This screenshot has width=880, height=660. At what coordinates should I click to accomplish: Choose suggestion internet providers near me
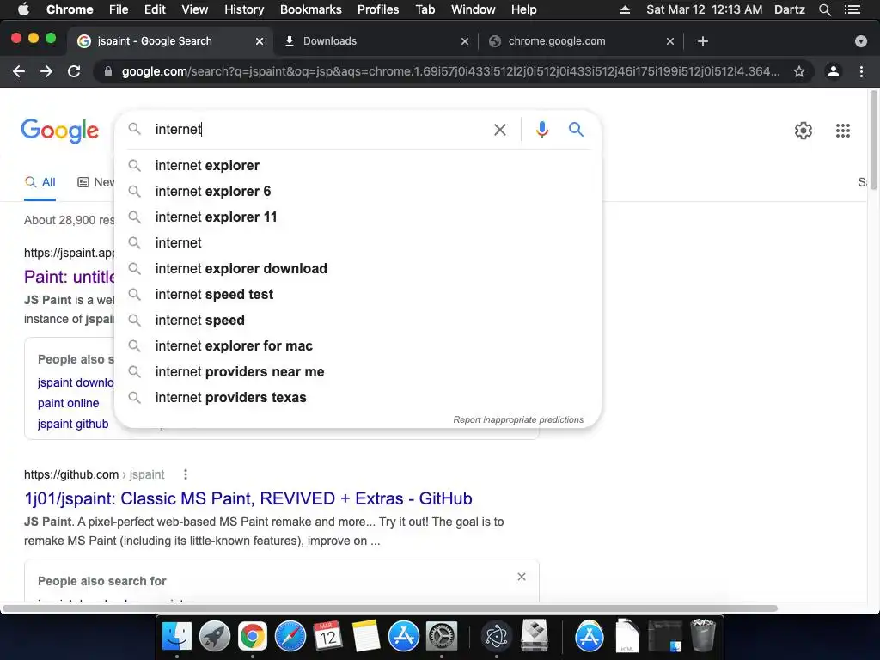click(358, 372)
